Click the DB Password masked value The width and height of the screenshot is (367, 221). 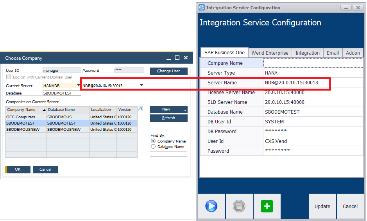(x=313, y=132)
